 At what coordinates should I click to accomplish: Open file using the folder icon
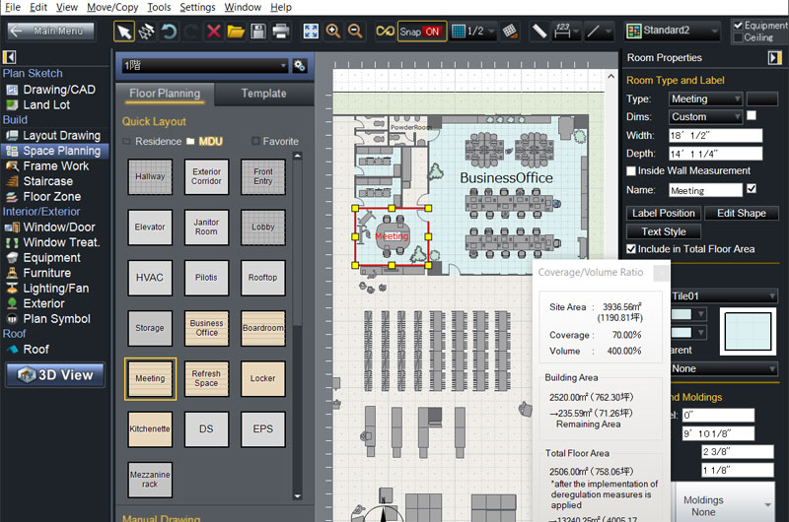(236, 32)
